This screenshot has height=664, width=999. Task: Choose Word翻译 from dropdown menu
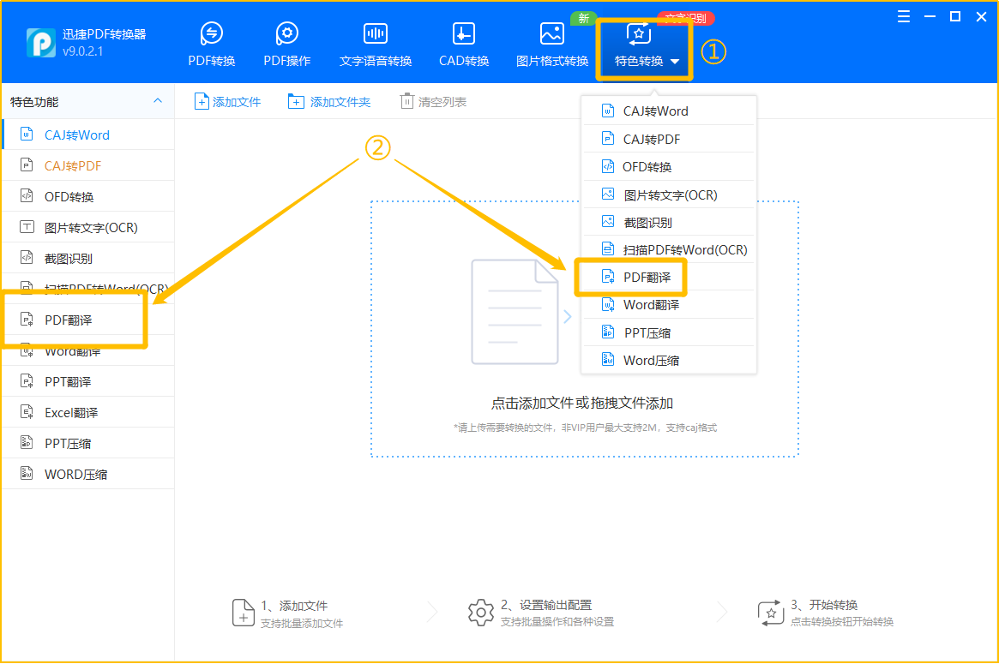tap(668, 305)
